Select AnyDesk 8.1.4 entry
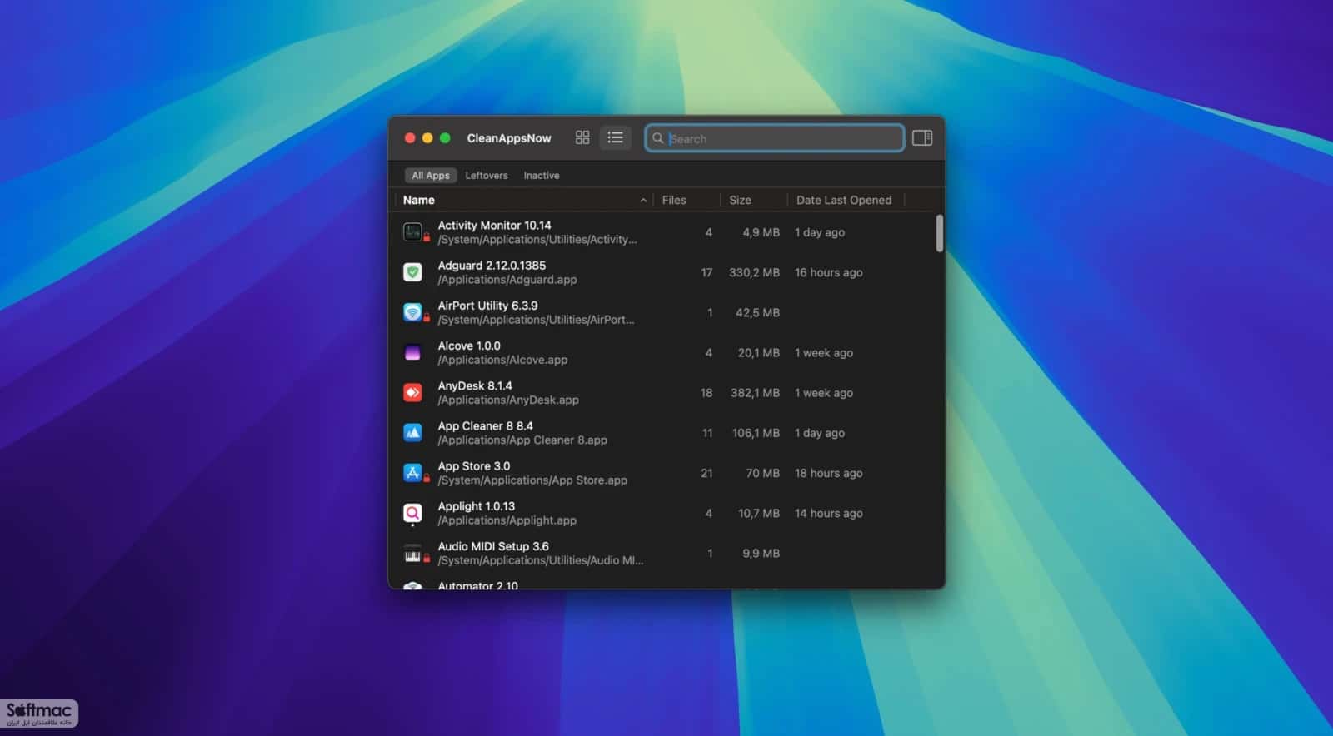The image size is (1333, 736). 475,385
